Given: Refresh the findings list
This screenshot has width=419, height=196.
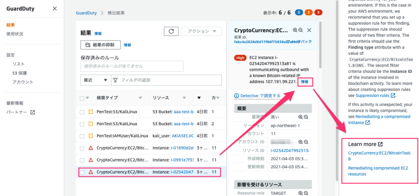Looking at the screenshot, I should coord(171,31).
